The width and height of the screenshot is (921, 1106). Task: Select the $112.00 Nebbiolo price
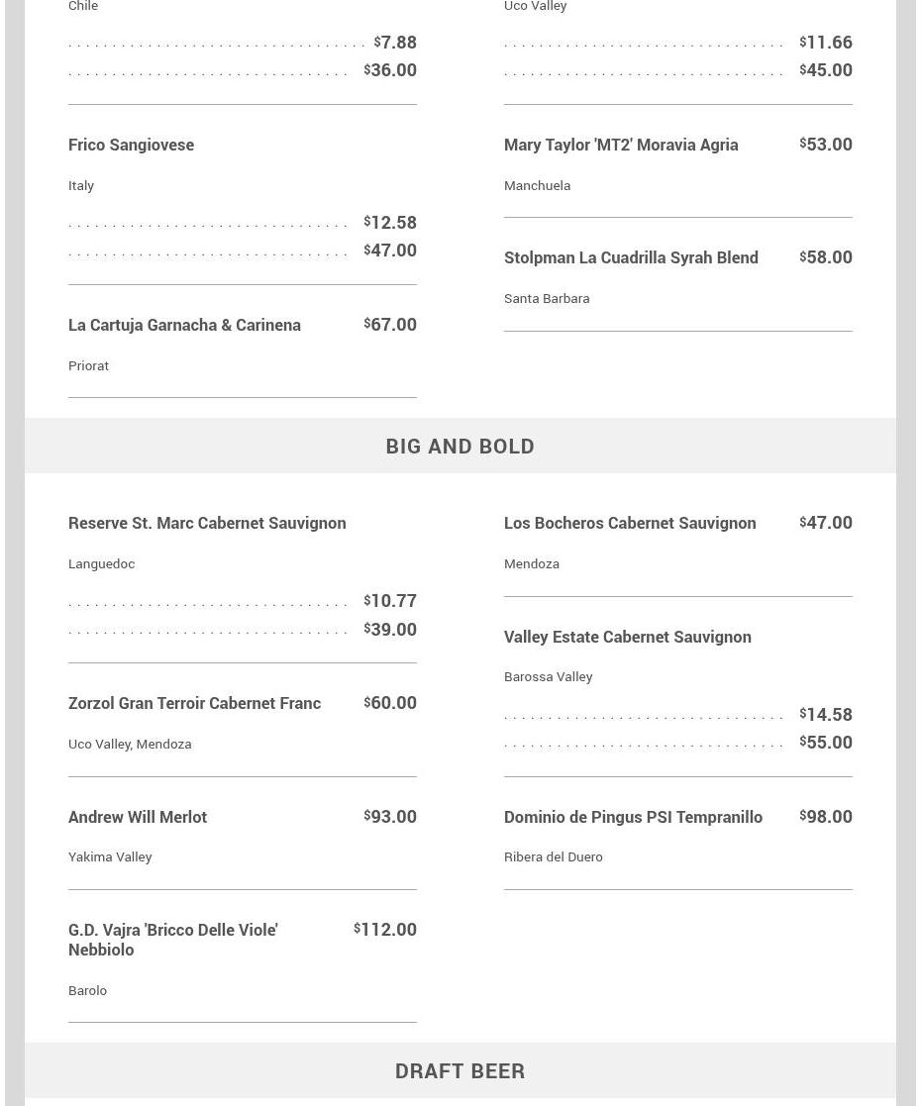(x=385, y=930)
